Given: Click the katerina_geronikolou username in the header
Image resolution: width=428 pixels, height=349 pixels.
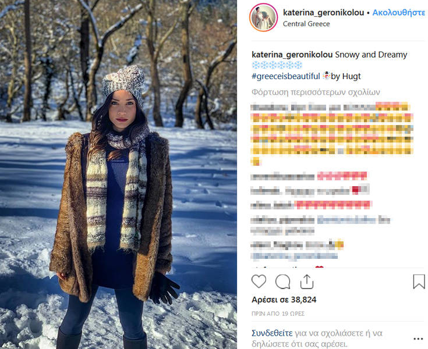Looking at the screenshot, I should (x=323, y=13).
